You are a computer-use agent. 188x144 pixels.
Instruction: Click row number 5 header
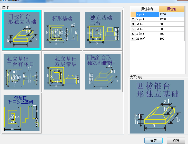click(x=133, y=34)
